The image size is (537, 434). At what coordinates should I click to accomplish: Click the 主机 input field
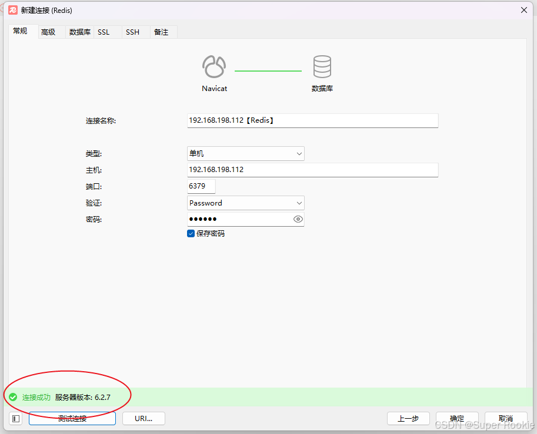tap(313, 170)
